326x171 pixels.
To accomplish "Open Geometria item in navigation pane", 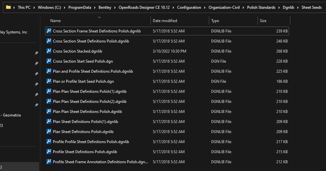I will click(11, 115).
